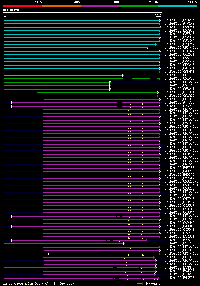
Task: Select the UniRef100_Q3U517 label
Action: point(179,205)
